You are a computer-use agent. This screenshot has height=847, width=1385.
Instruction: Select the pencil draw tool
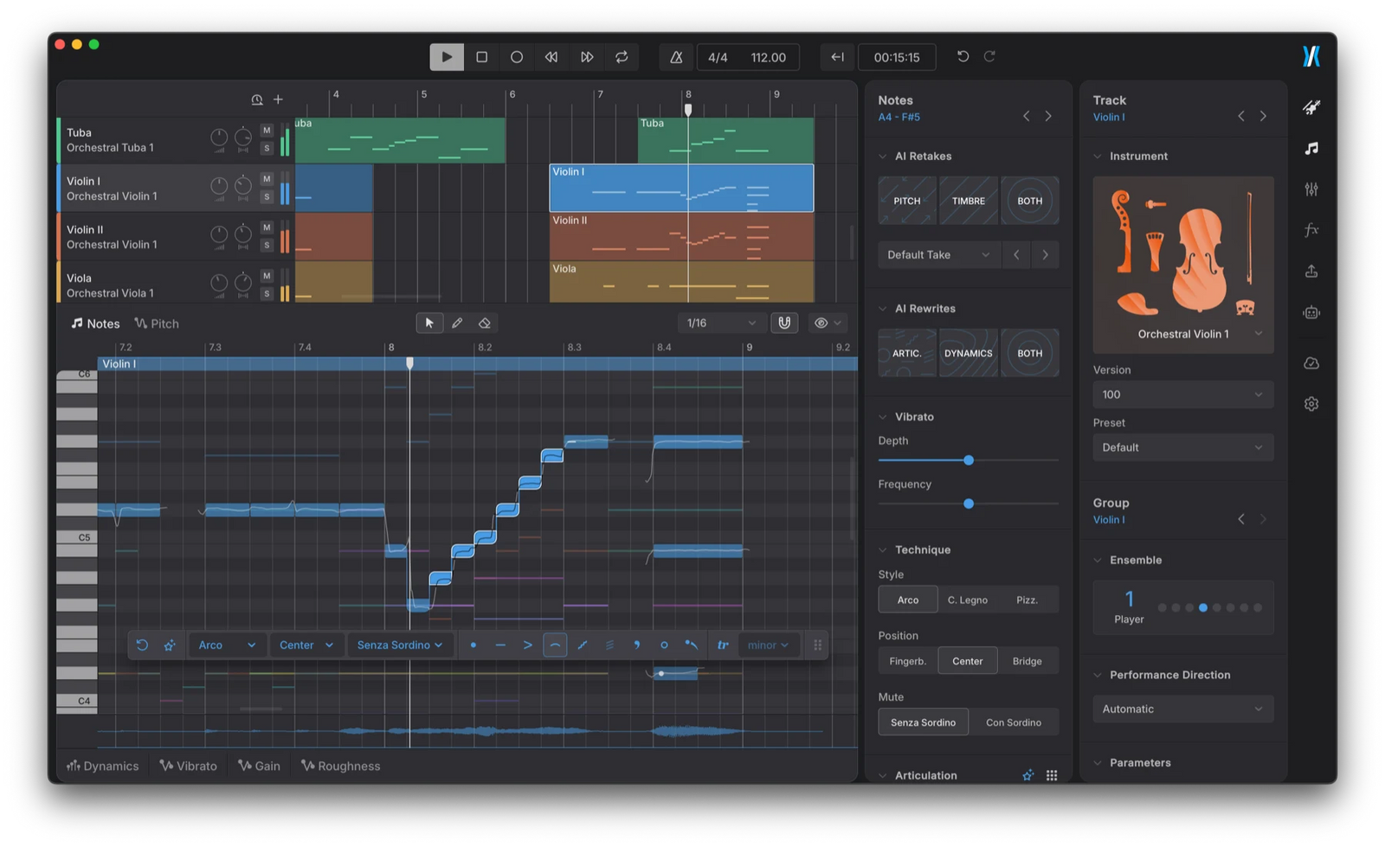click(457, 323)
